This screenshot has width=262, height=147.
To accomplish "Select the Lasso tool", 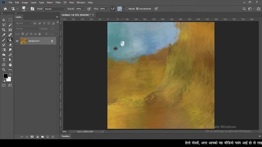I will [4, 25].
